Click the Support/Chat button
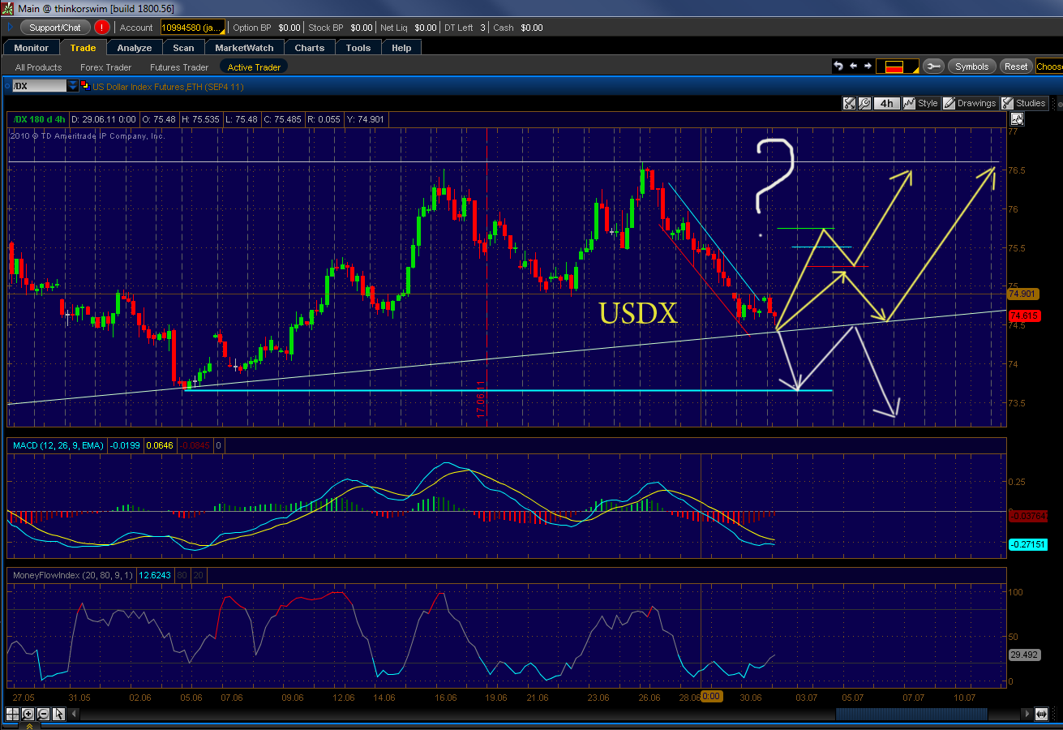 [x=55, y=27]
